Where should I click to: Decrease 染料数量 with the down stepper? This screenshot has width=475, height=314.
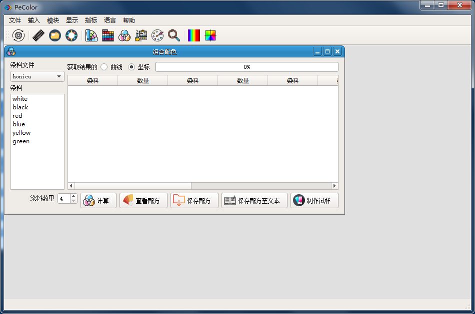(73, 201)
